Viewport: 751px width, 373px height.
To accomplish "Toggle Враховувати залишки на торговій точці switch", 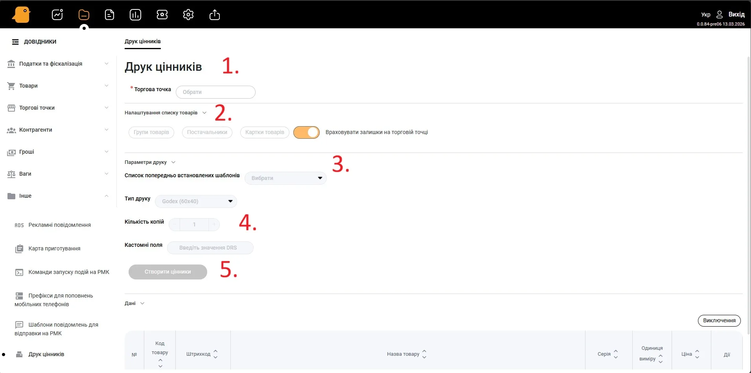I will click(x=306, y=132).
